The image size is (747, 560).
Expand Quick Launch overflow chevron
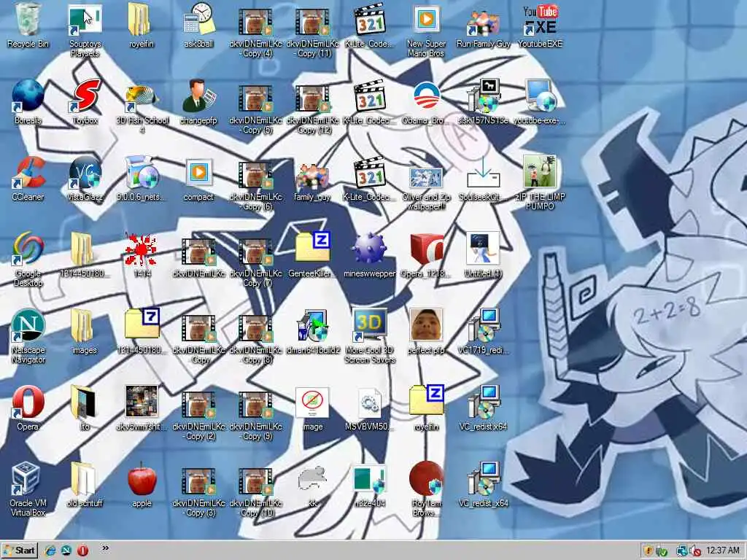tap(105, 548)
